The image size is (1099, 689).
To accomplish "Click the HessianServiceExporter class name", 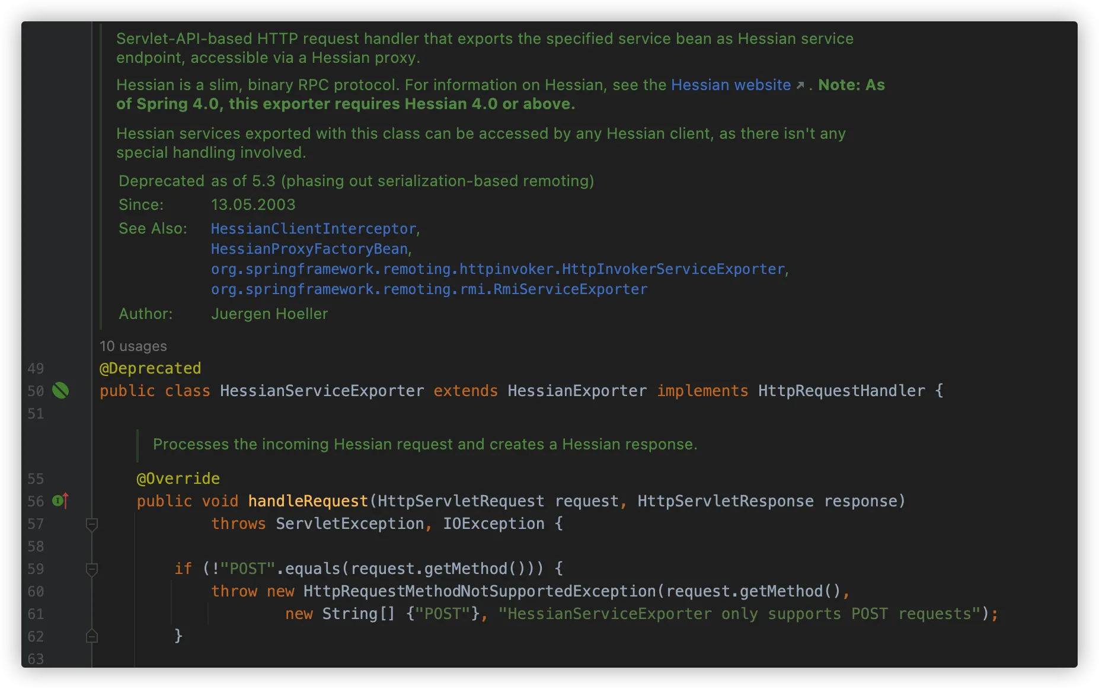I will click(322, 391).
